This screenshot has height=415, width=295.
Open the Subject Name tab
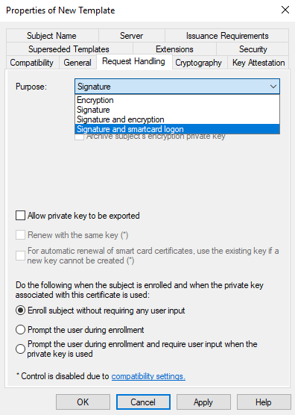(x=52, y=36)
